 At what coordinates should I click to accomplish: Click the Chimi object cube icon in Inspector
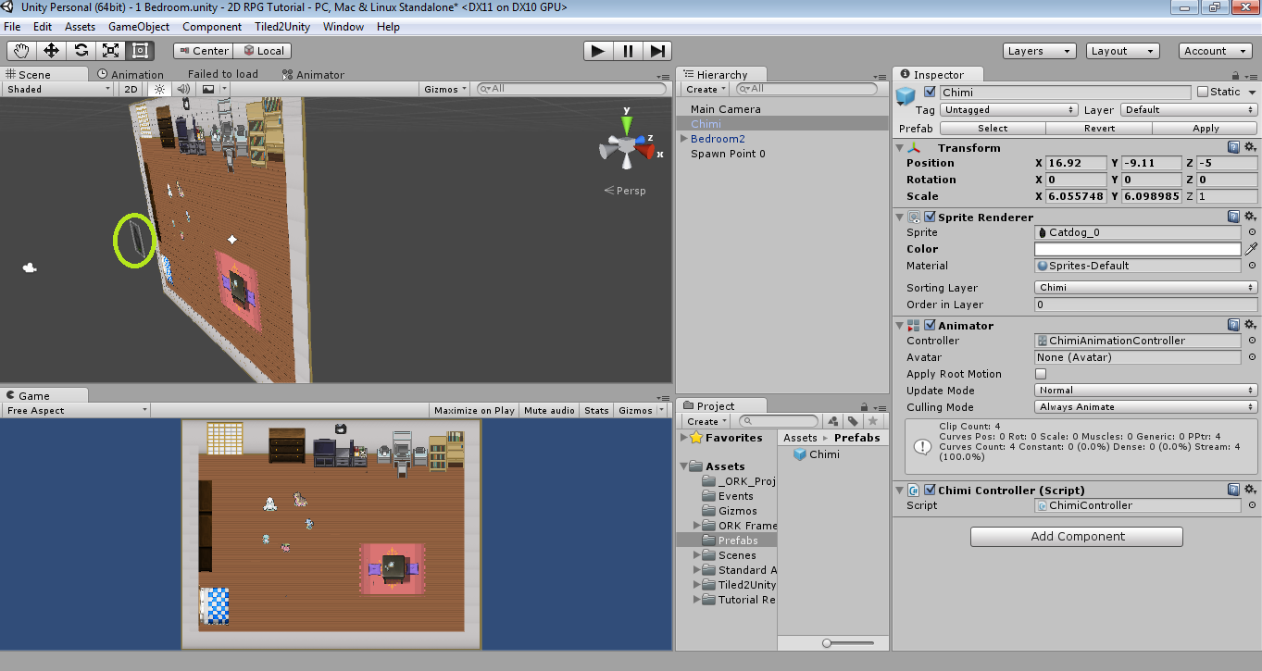[906, 95]
